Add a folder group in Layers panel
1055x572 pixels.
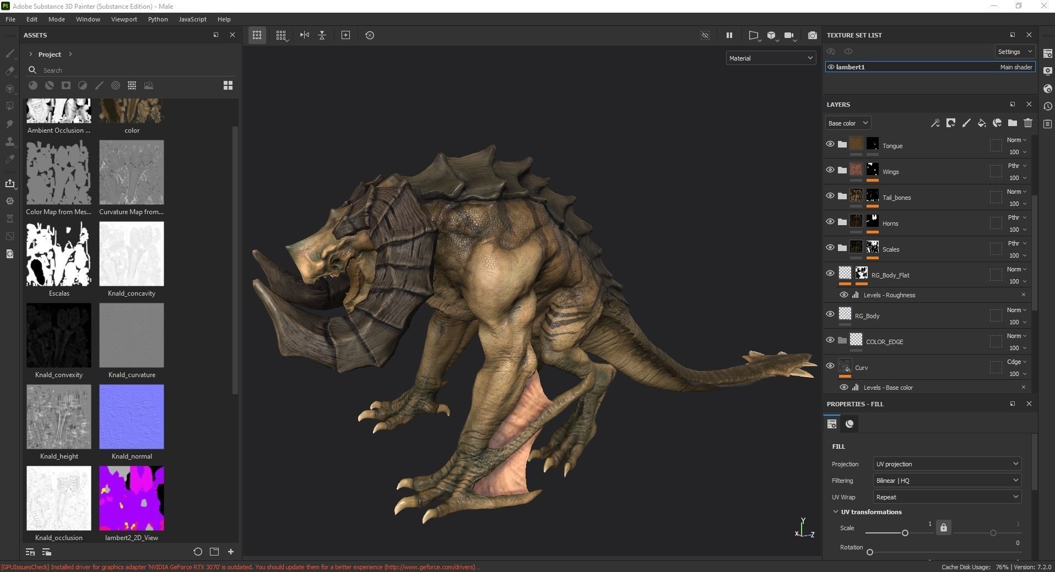[x=1013, y=123]
